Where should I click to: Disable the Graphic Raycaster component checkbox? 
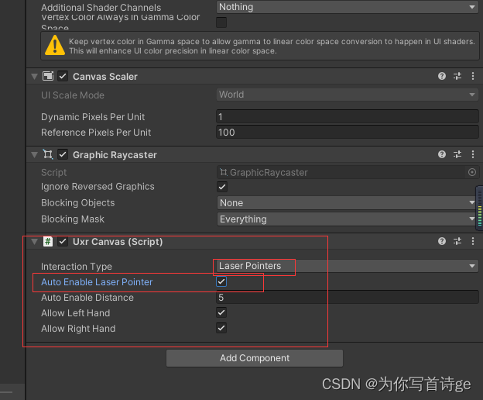tap(63, 154)
